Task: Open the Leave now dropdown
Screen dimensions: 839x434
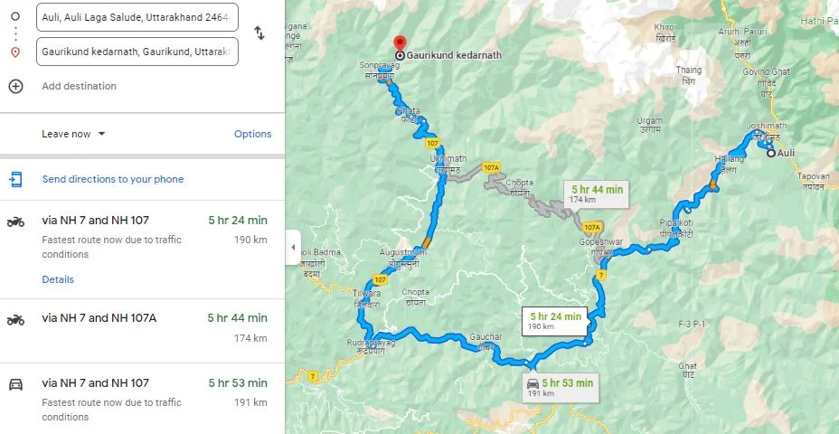Action: tap(73, 134)
